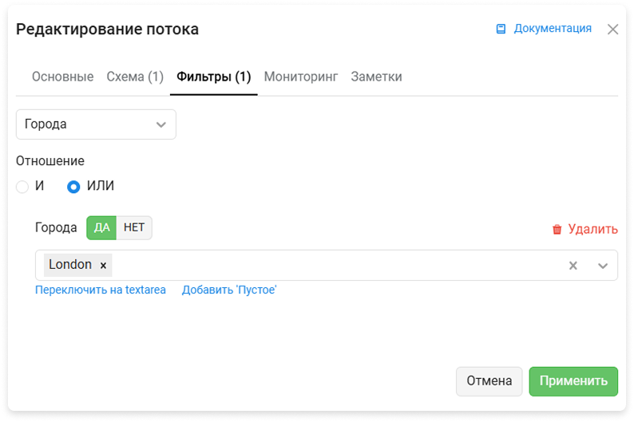Click the Отмена button
Image resolution: width=634 pixels, height=422 pixels.
click(489, 381)
